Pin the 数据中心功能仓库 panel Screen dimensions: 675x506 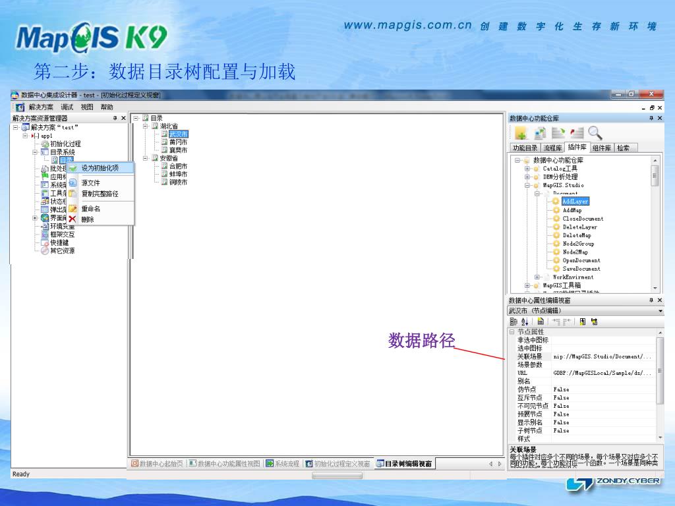point(651,118)
